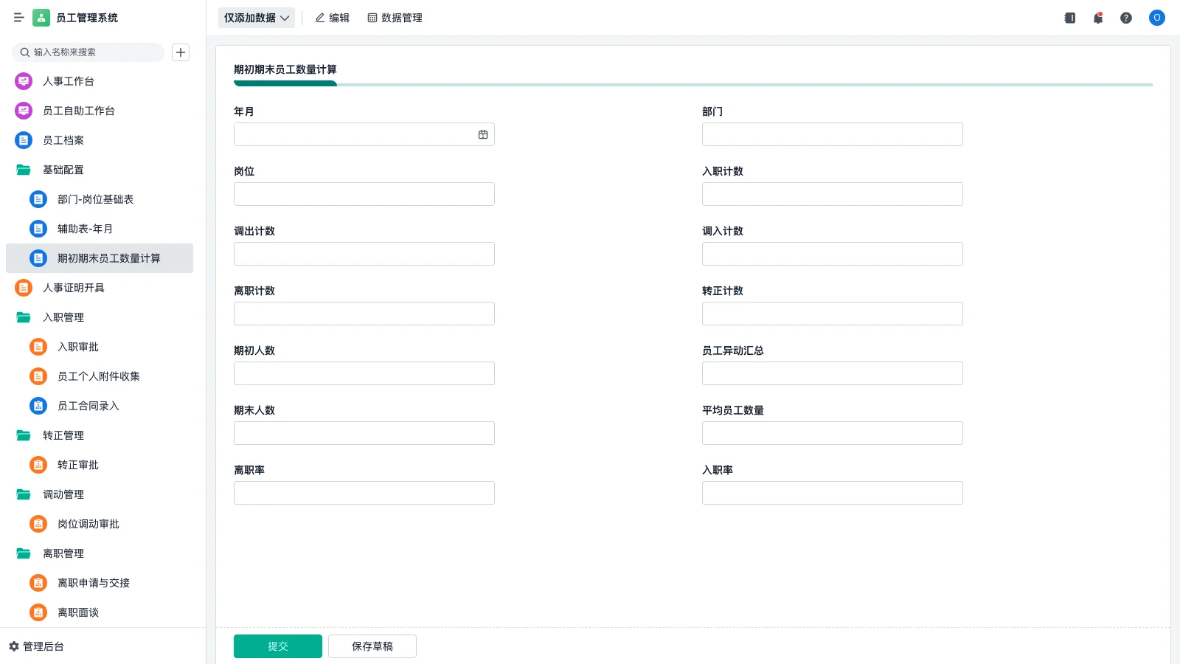Open the calendar picker in 年月 field
The width and height of the screenshot is (1180, 664).
tap(483, 134)
